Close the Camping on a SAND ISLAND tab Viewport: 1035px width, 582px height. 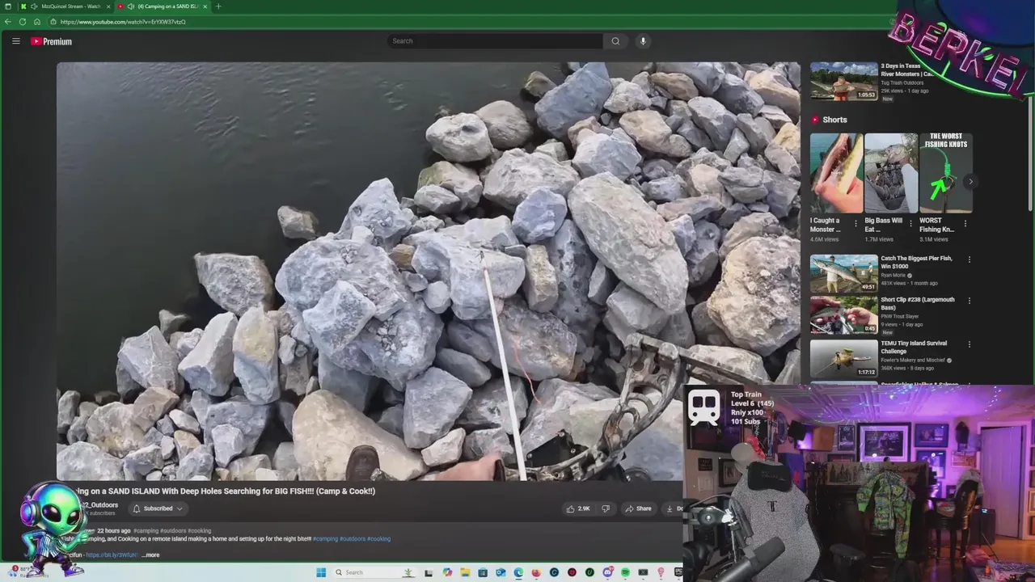click(205, 6)
